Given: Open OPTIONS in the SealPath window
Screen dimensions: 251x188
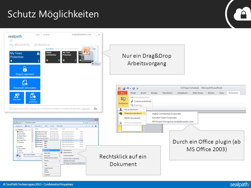Looking at the screenshot, I should point(47,35).
